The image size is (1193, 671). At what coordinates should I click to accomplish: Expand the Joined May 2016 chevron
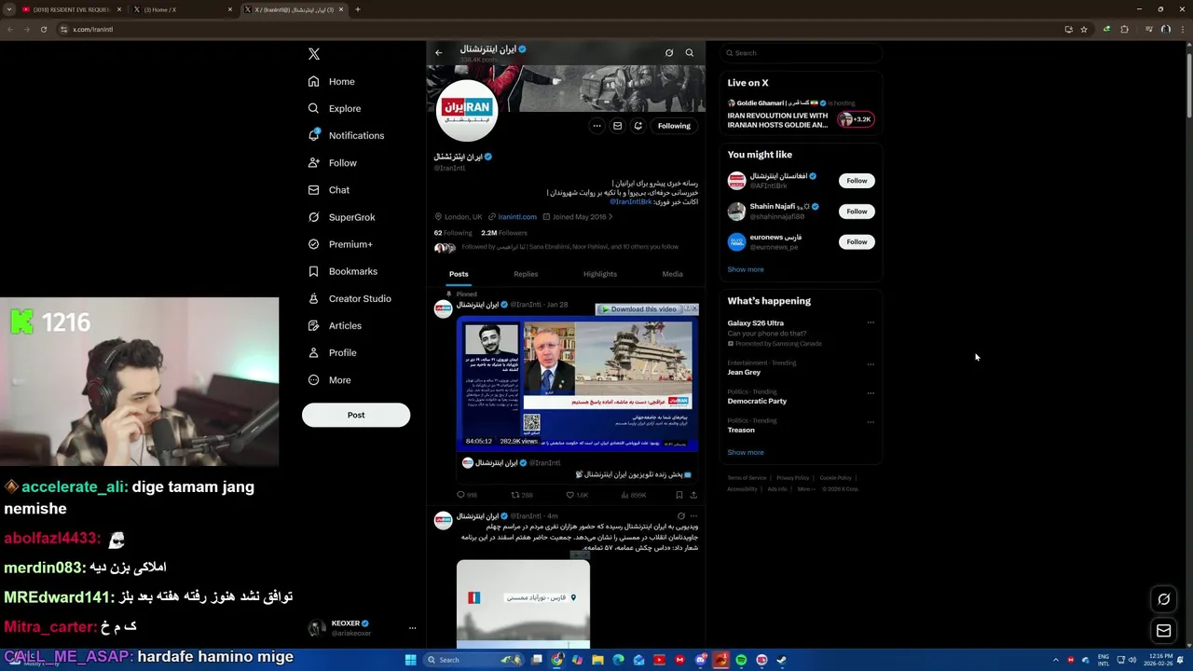click(x=610, y=216)
